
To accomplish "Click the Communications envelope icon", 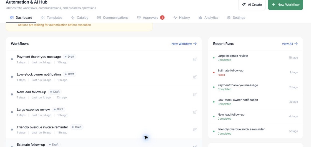I will click(99, 18).
